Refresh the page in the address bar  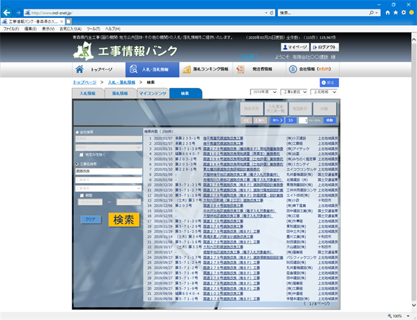pos(271,13)
